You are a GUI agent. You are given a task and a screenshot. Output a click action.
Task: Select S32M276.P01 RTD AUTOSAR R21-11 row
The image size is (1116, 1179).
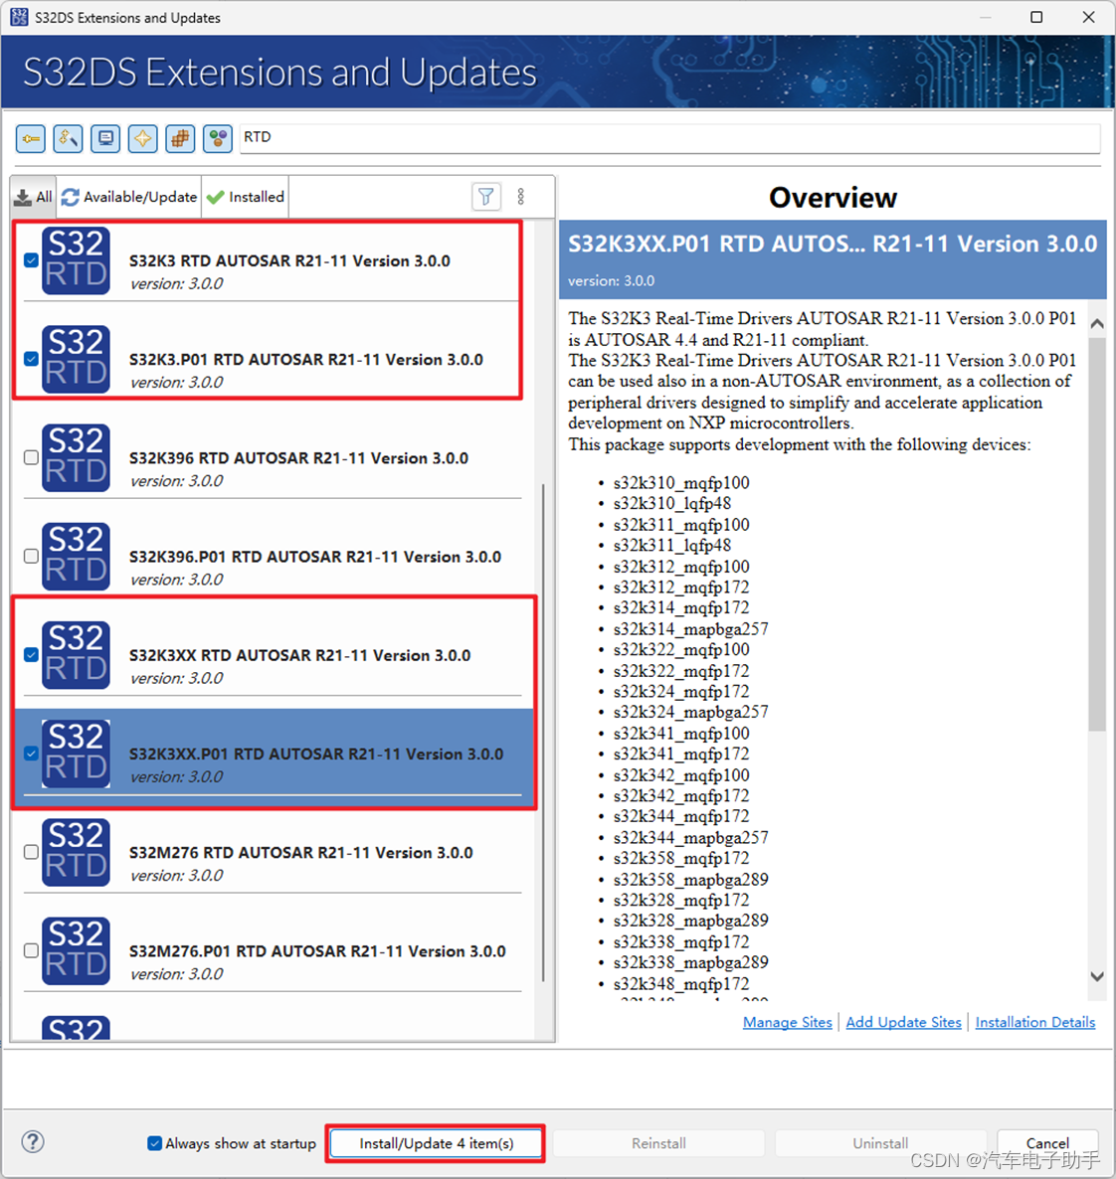[x=272, y=950]
